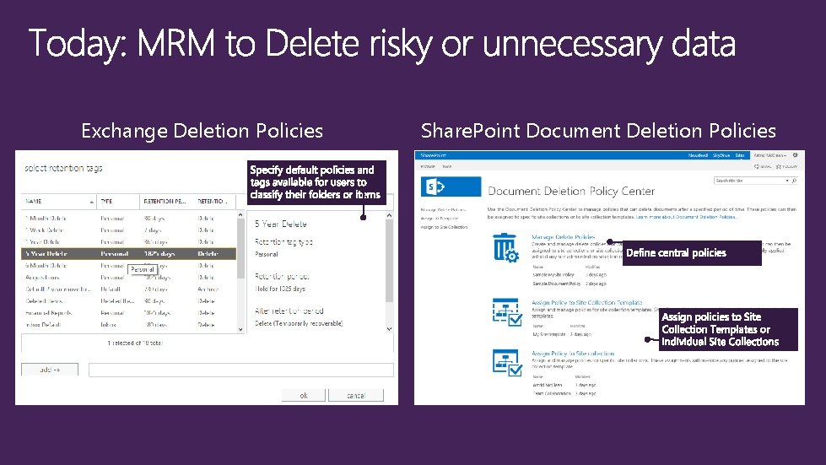
Task: Open the Manage Delete Policies heading link
Action: click(x=563, y=237)
